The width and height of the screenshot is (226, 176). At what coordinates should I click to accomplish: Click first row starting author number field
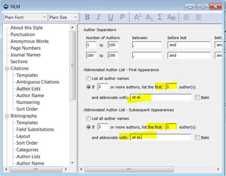[x=91, y=45]
